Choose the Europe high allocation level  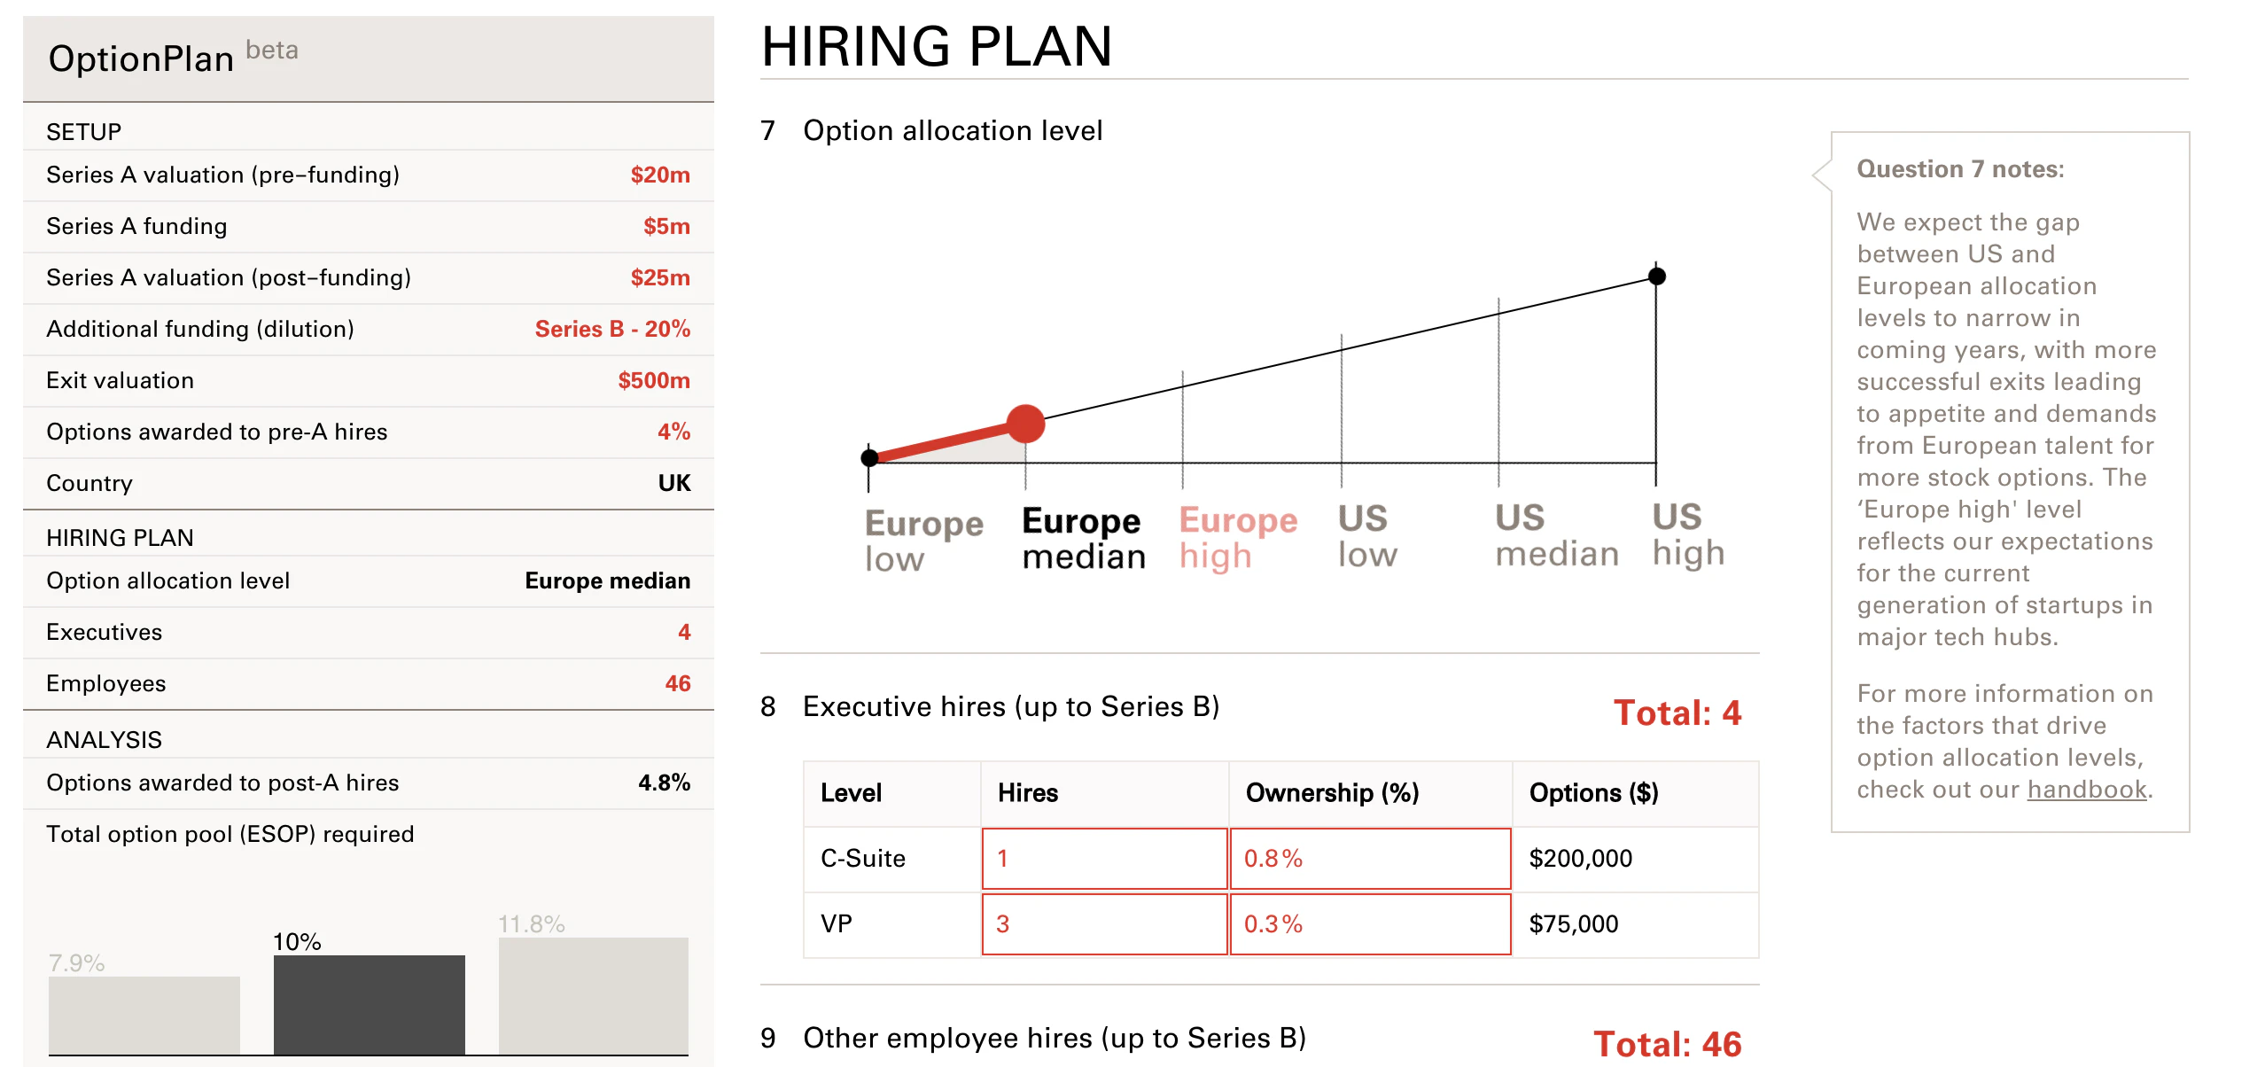pyautogui.click(x=1238, y=535)
